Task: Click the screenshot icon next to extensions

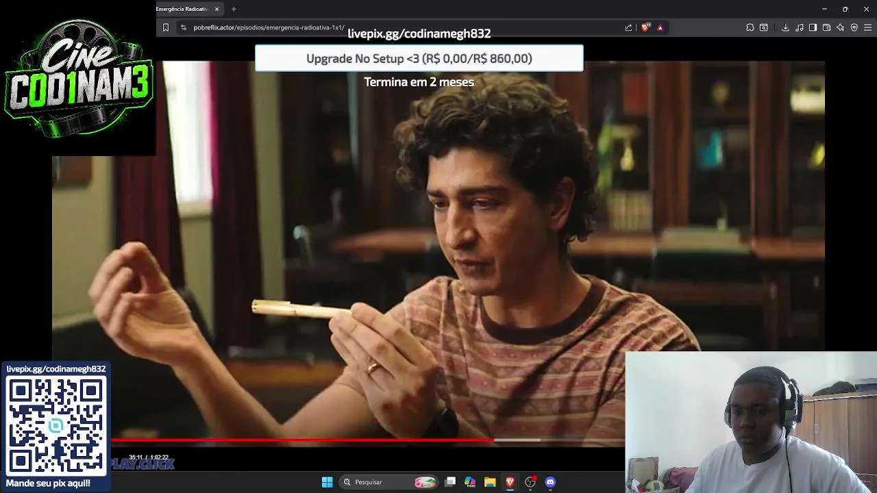Action: click(764, 27)
